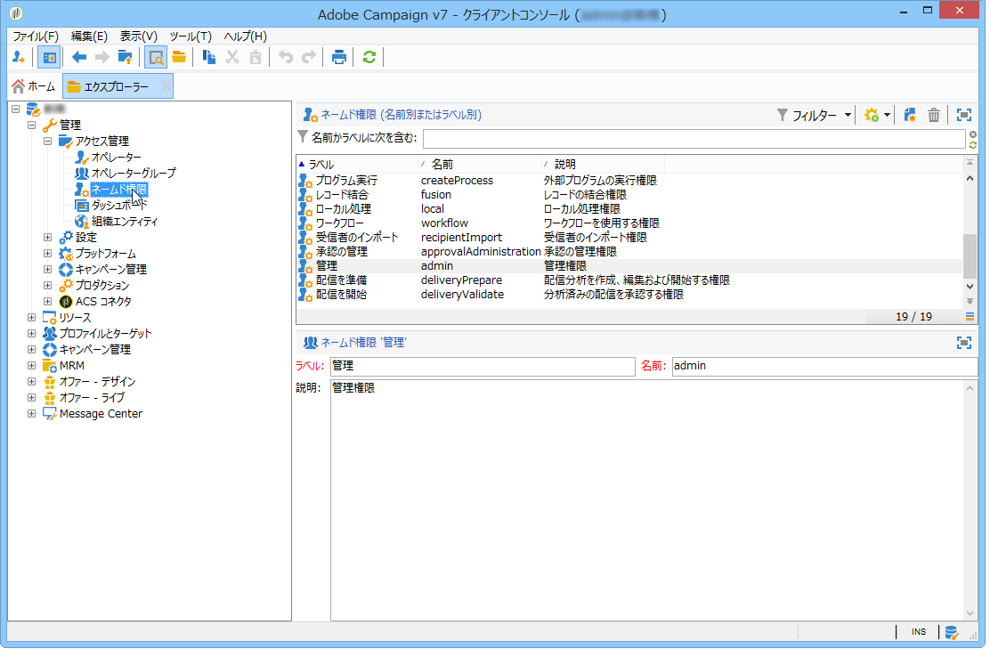Select the deliveryValidate row

click(629, 295)
